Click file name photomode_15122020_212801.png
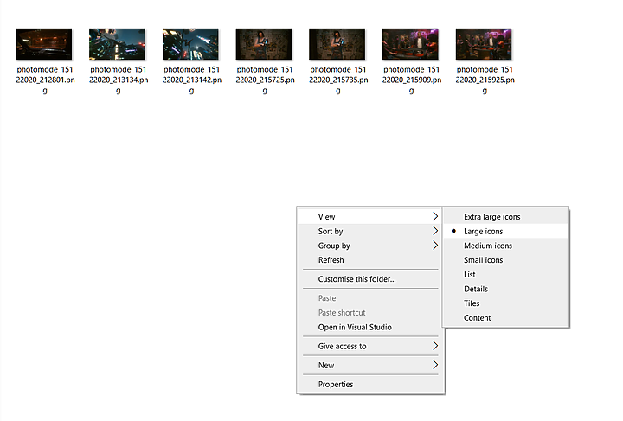Viewport: 623px width, 421px height. tap(45, 80)
